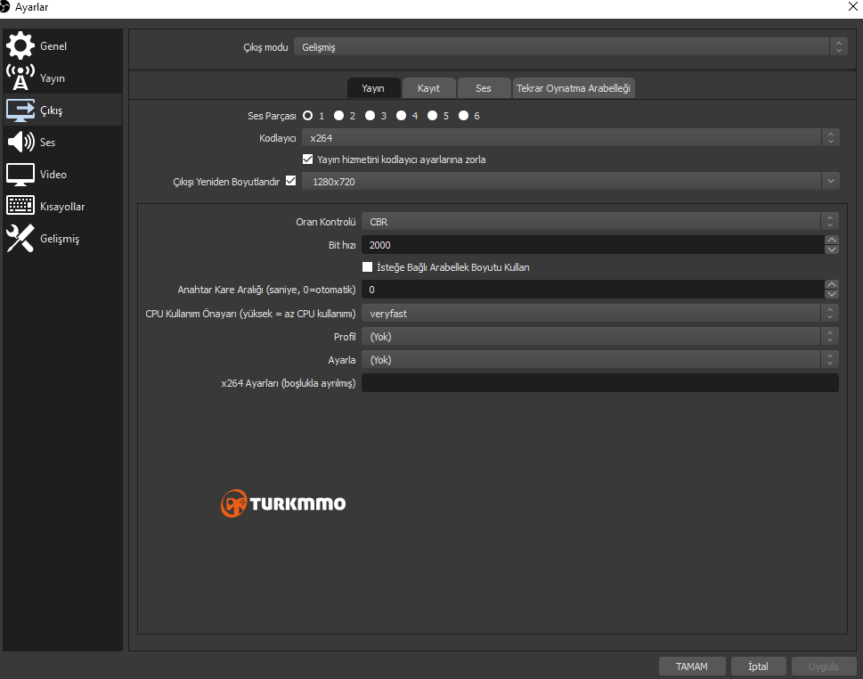Image resolution: width=863 pixels, height=679 pixels.
Task: Open Ses speaker icon in sidebar
Action: (x=20, y=142)
